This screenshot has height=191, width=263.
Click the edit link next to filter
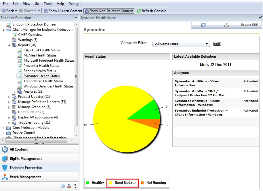(x=217, y=44)
